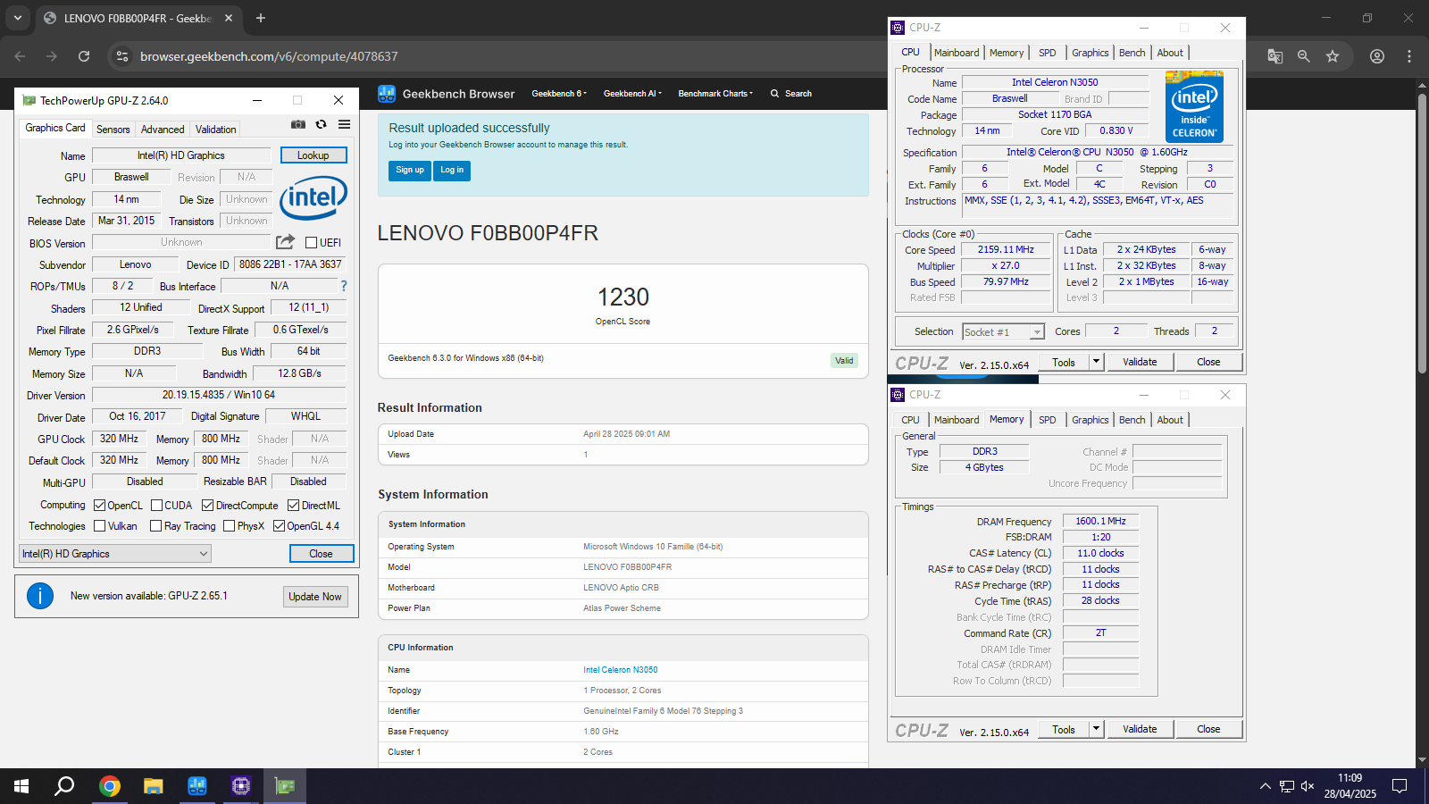Open File Explorer from the taskbar
This screenshot has height=804, width=1429.
pyautogui.click(x=154, y=786)
